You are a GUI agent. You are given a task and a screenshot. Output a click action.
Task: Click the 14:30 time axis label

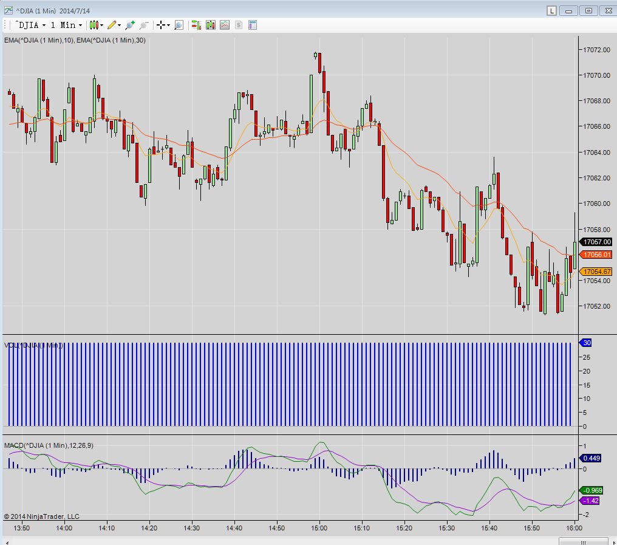pos(192,528)
